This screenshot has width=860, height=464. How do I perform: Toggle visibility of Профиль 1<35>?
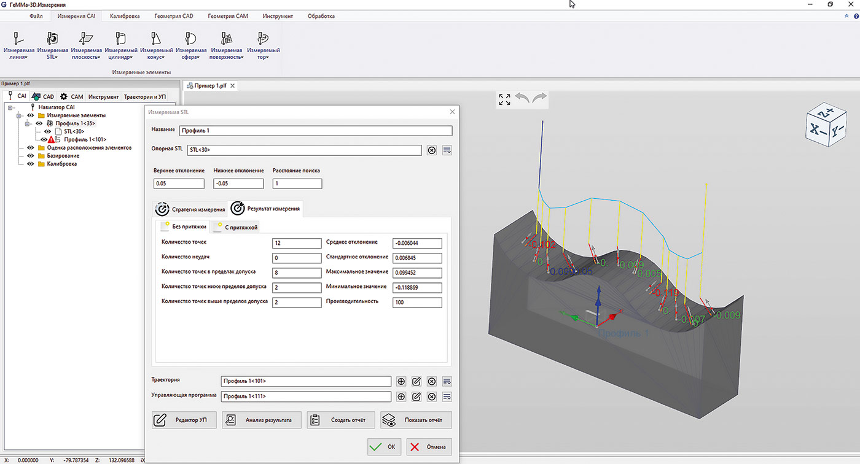pos(39,123)
